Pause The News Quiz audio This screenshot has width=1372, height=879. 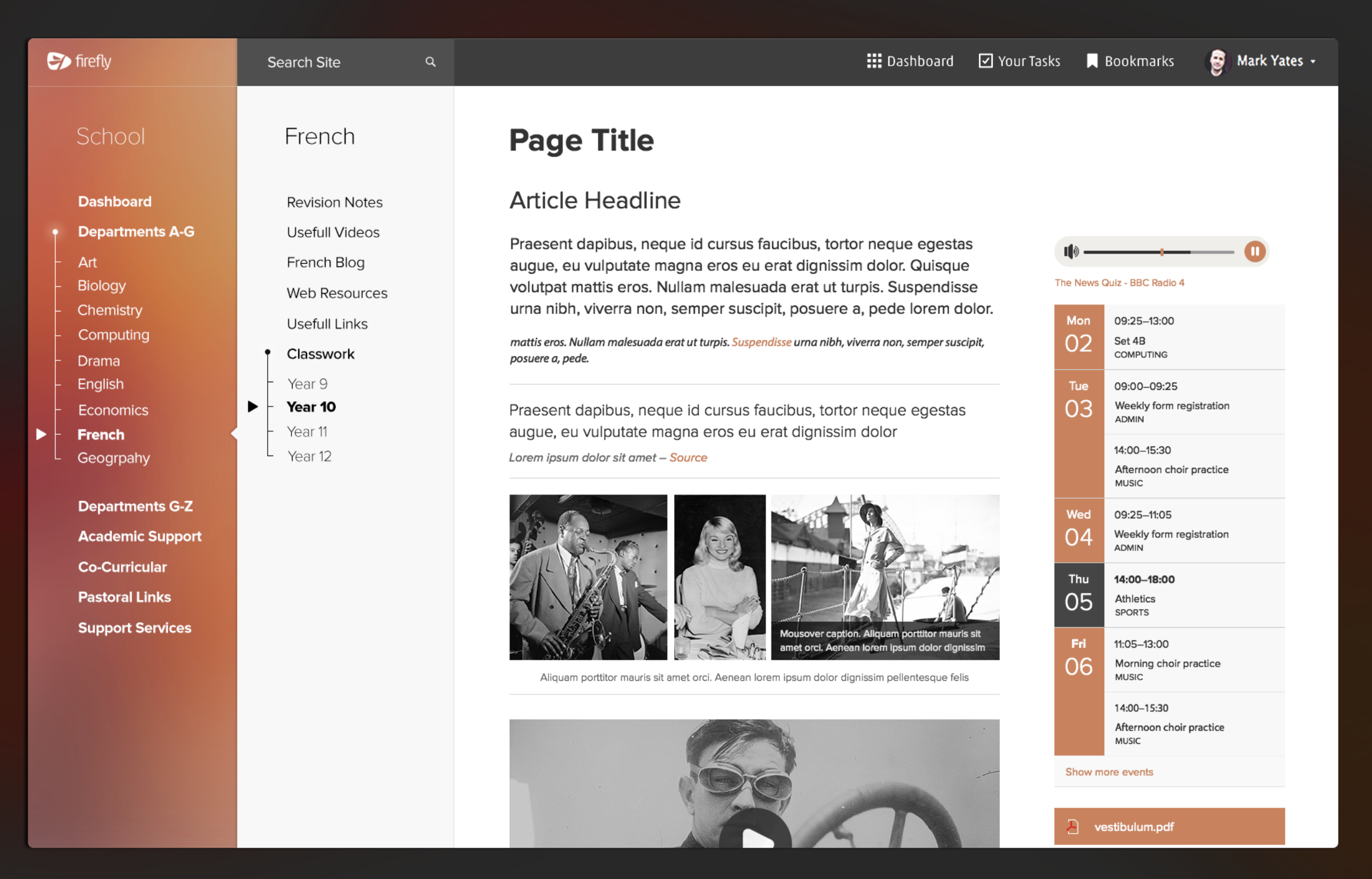tap(1255, 252)
